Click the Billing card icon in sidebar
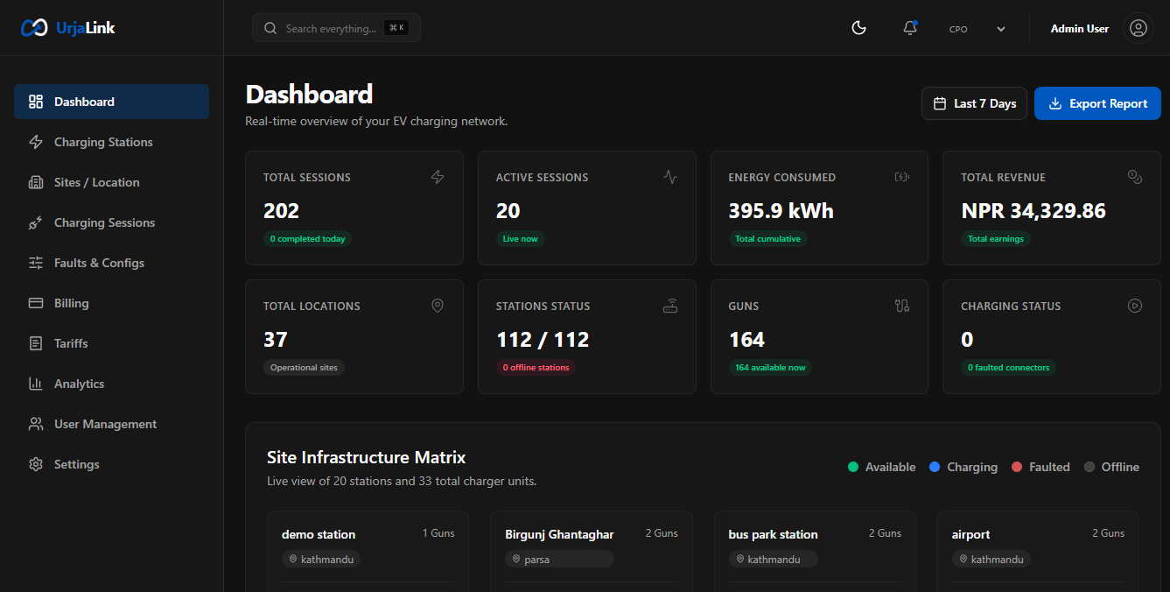1170x592 pixels. (x=36, y=303)
